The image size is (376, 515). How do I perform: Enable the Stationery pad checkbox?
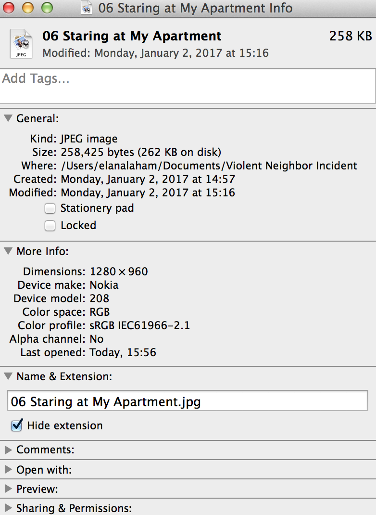[50, 208]
